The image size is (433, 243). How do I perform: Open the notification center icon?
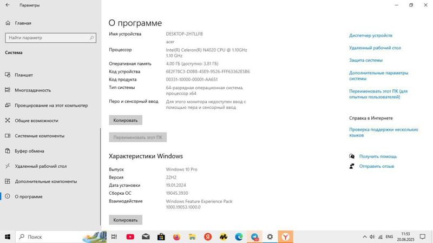point(423,237)
